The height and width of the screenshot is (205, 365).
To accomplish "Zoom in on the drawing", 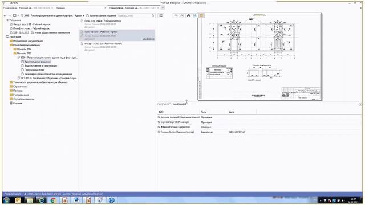I will pyautogui.click(x=176, y=15).
